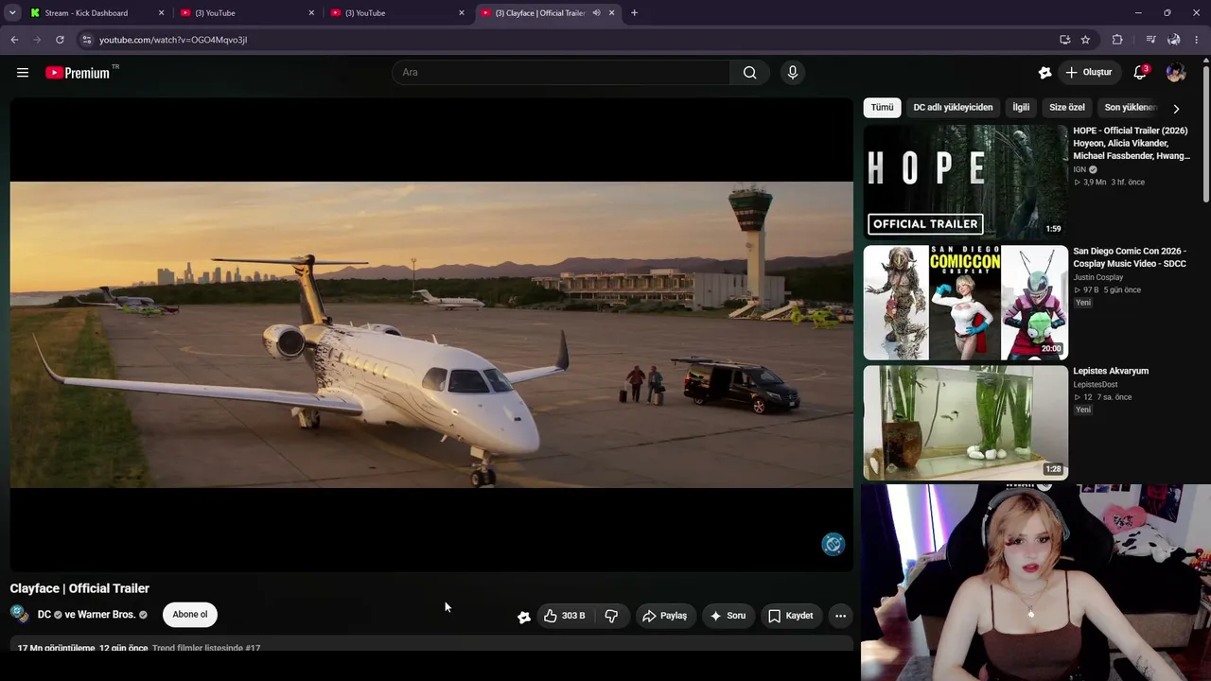This screenshot has width=1211, height=681.
Task: Share the video with Paylaş
Action: [x=664, y=616]
